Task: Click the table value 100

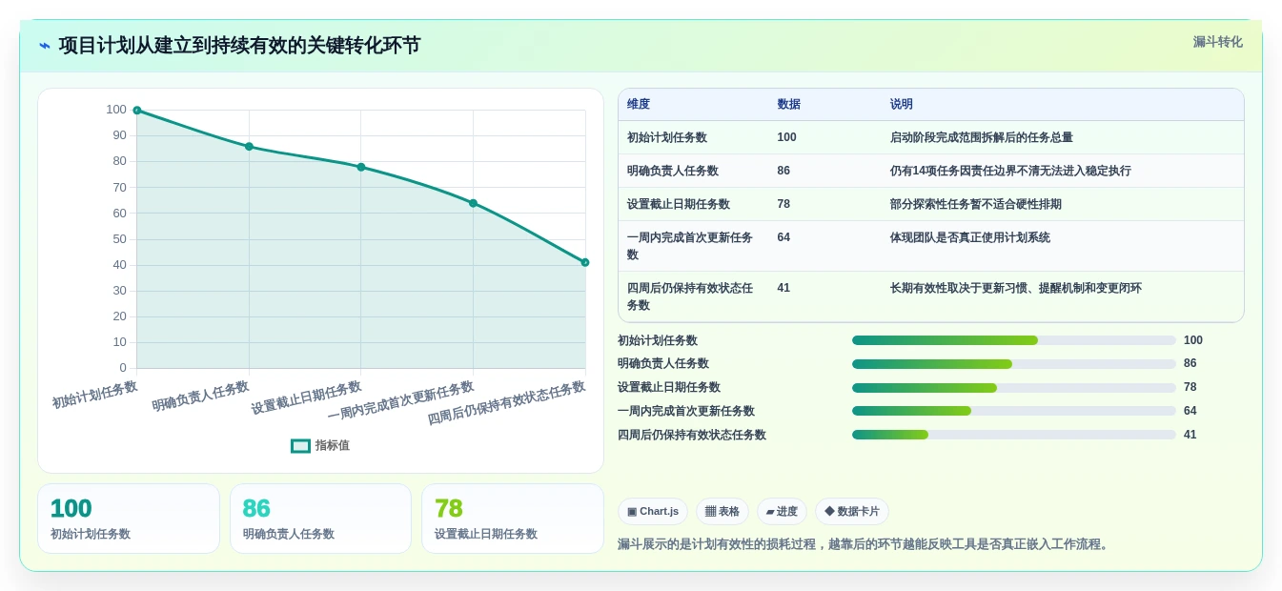Action: (x=787, y=137)
